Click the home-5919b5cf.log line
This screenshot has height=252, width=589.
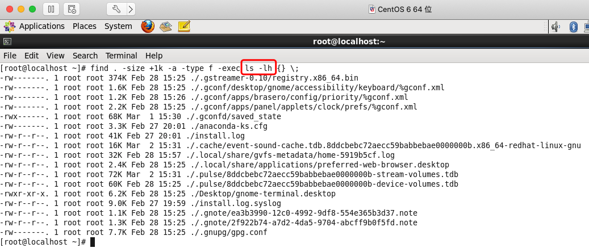pyautogui.click(x=197, y=155)
